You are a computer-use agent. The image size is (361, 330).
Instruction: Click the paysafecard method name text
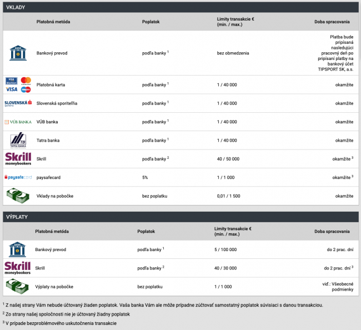pos(50,177)
